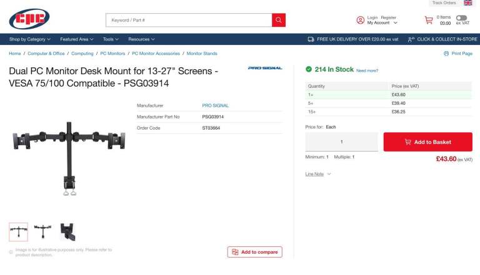Open the Tools menu

[x=111, y=39]
